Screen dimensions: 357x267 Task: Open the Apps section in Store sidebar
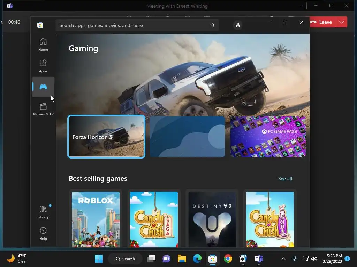(x=43, y=66)
